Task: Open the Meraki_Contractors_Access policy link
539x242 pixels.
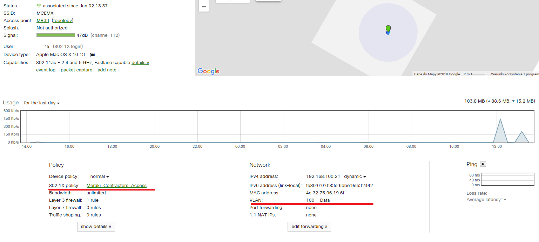Action: pos(116,186)
